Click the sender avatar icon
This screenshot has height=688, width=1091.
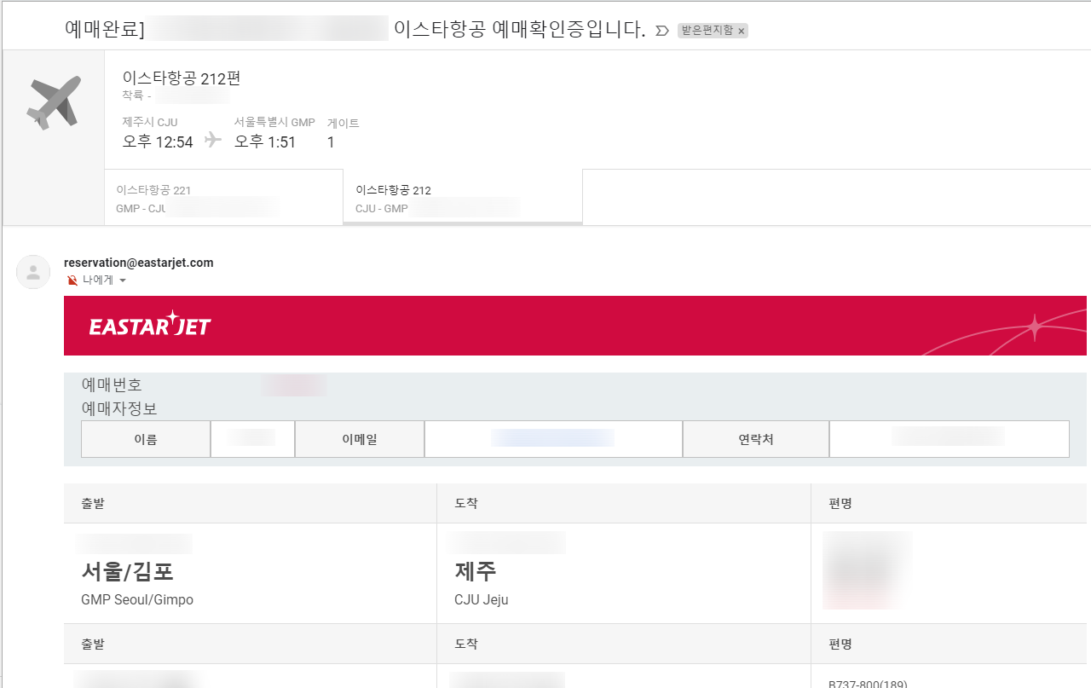(33, 272)
